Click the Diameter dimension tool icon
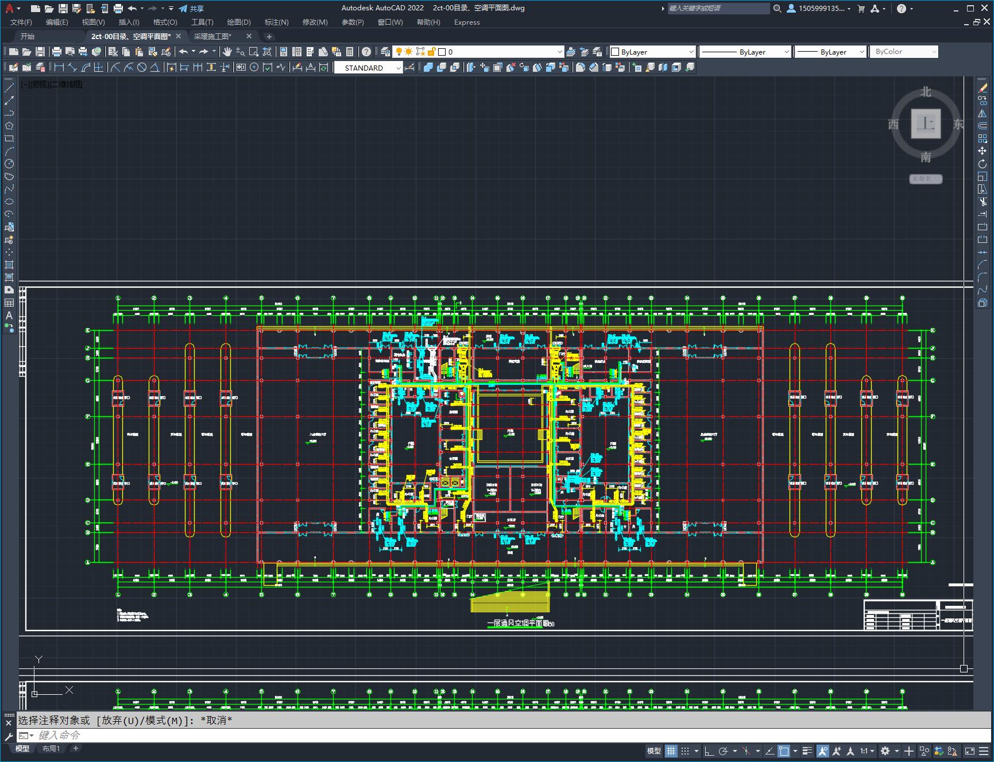Image resolution: width=994 pixels, height=762 pixels. [142, 67]
